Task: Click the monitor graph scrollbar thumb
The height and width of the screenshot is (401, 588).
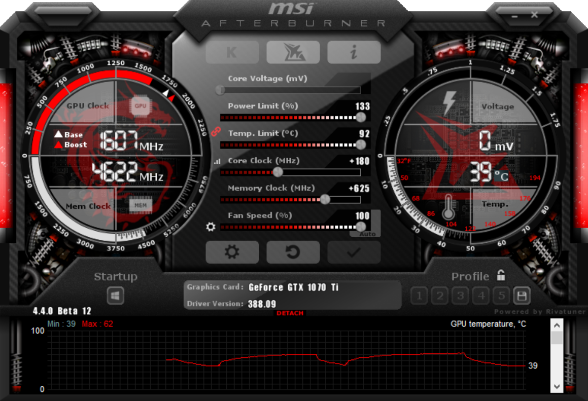Action: [x=557, y=337]
